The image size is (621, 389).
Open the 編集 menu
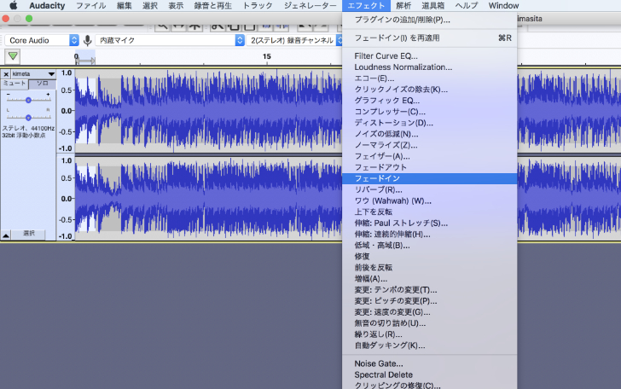(124, 6)
